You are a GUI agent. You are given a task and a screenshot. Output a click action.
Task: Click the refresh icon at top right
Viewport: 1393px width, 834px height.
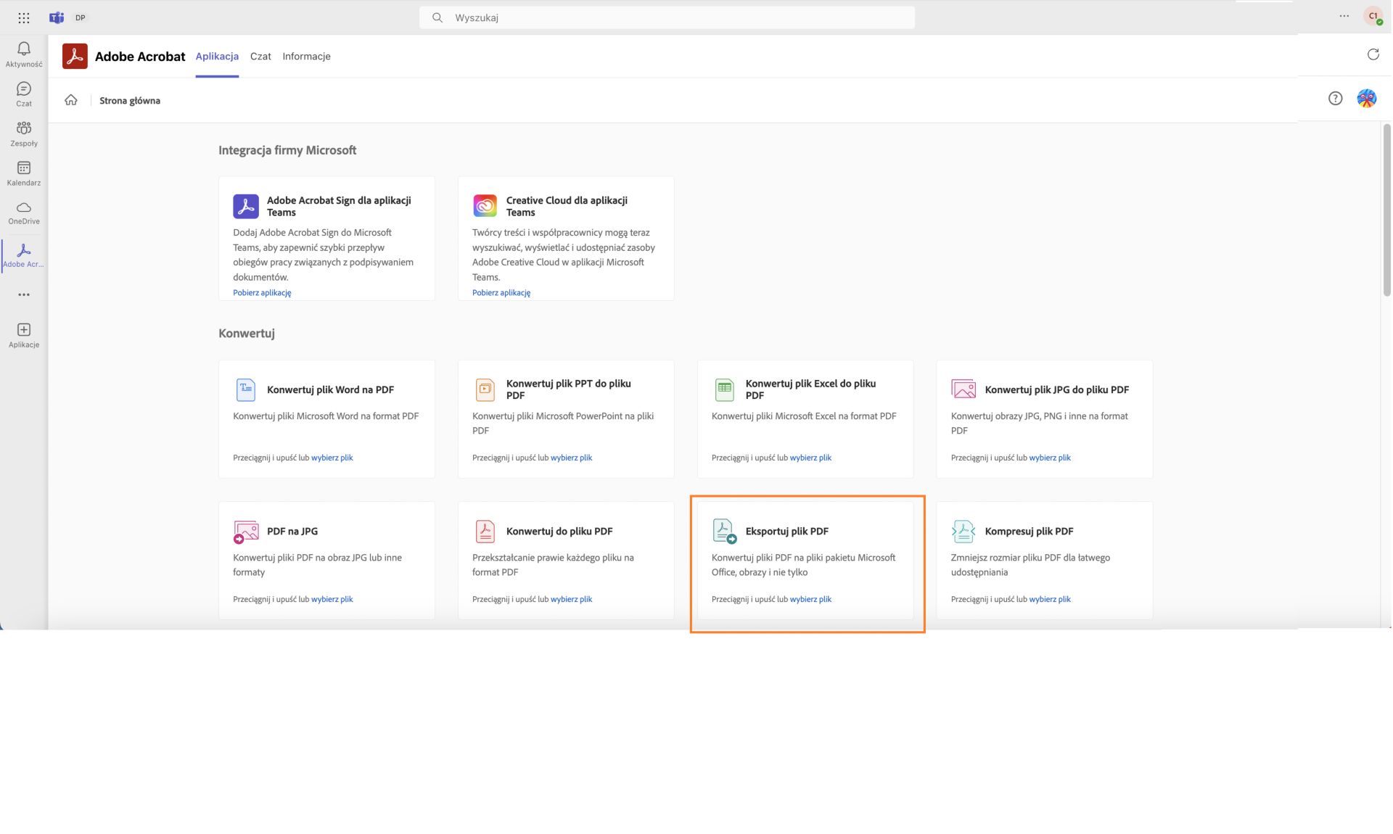pos(1373,54)
